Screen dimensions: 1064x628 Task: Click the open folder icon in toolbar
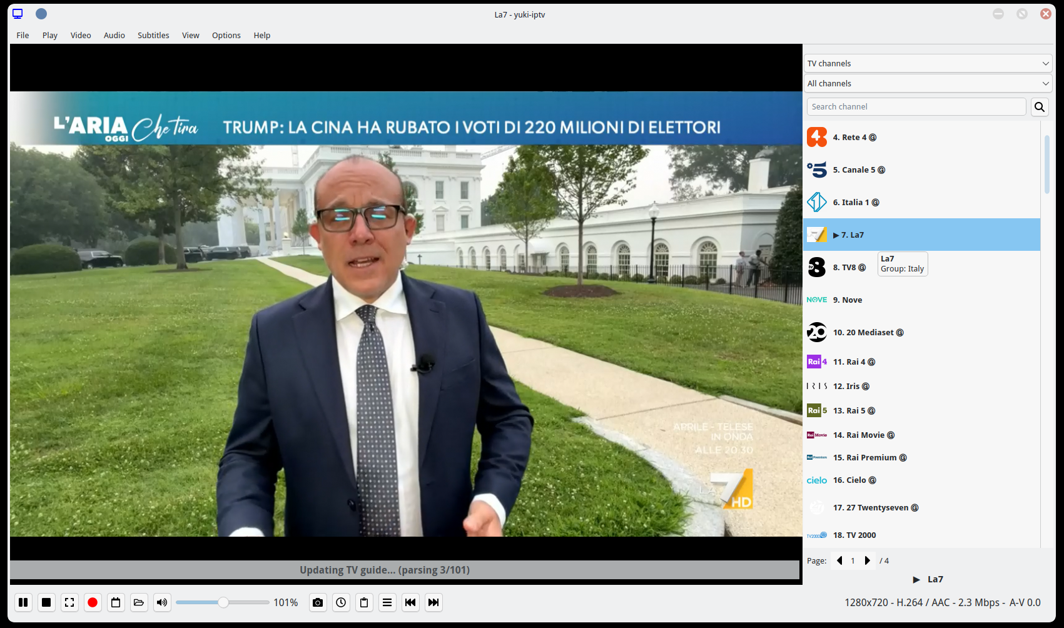click(x=139, y=602)
